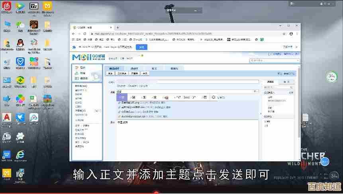Open NetEase Cloud Music desktop icon
Screen dimensions: 343x194
(x=7, y=6)
